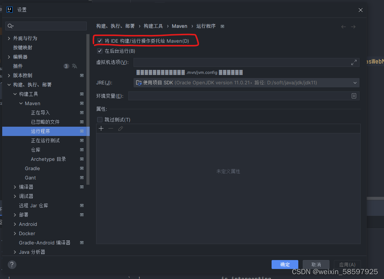The height and width of the screenshot is (279, 384).
Task: Click the settings search field
Action: click(x=46, y=26)
